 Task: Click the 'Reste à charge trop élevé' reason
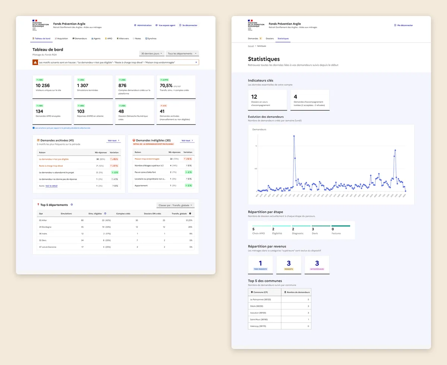[51, 166]
